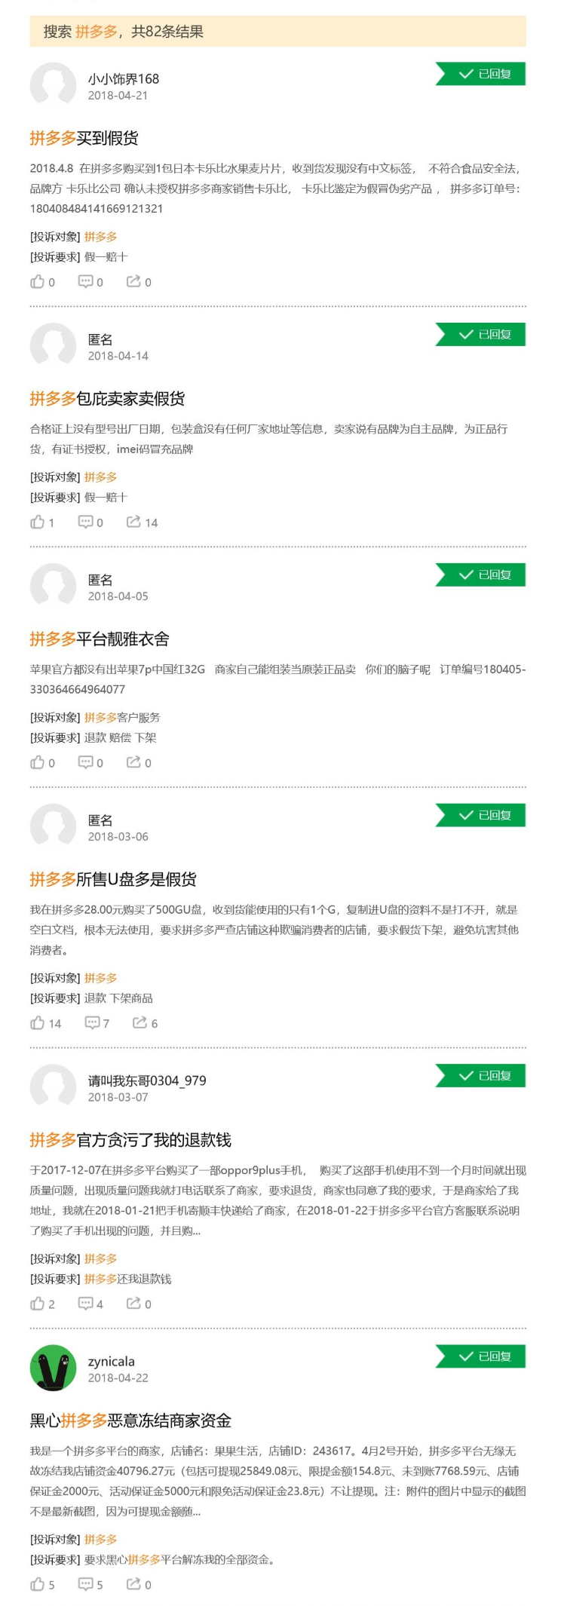This screenshot has height=1606, width=561.
Task: Click 已回复 badge on zynicala's complaint
Action: pos(481,1356)
